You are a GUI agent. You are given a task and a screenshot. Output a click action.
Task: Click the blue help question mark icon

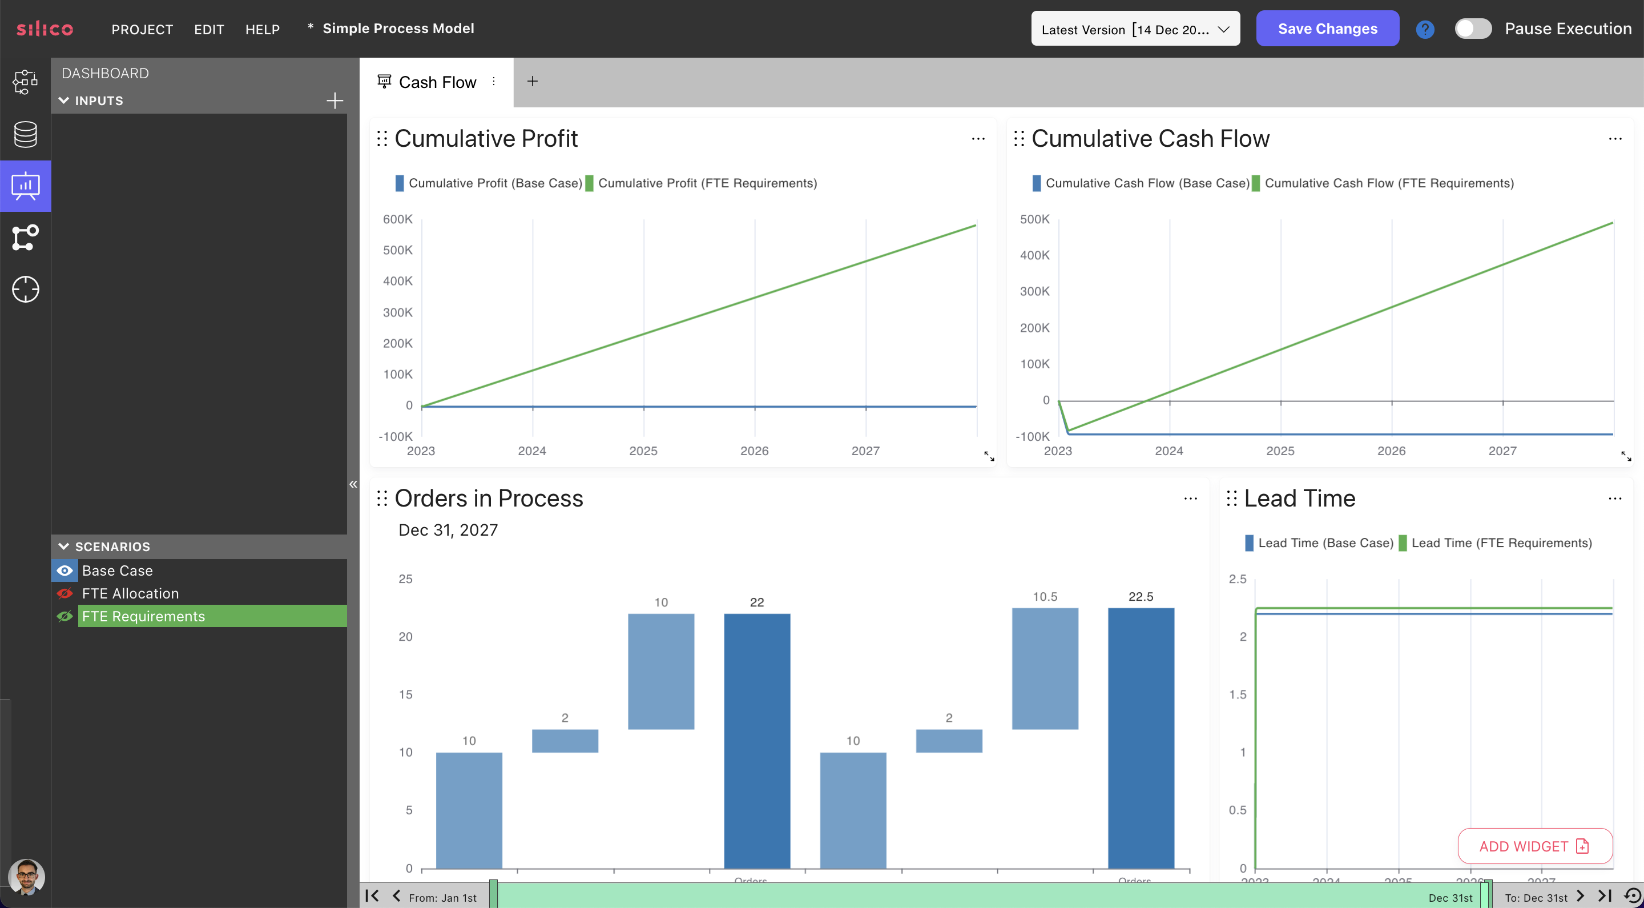pyautogui.click(x=1424, y=29)
